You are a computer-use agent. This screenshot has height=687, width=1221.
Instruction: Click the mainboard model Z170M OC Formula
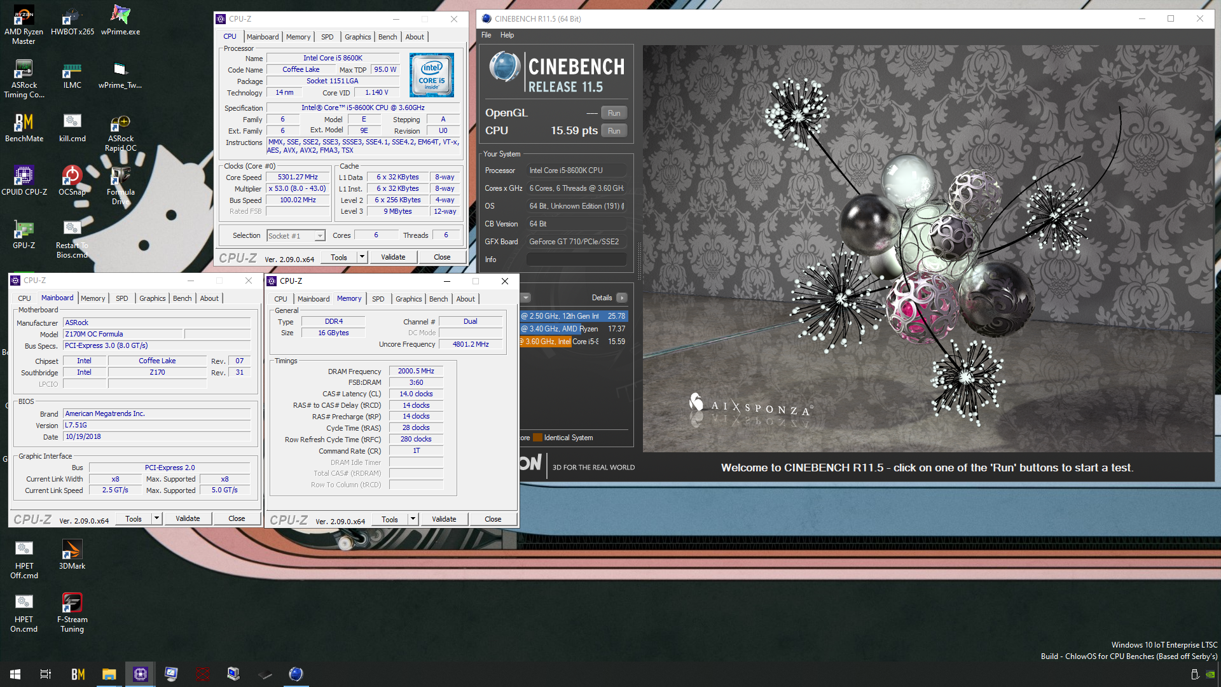tap(123, 334)
